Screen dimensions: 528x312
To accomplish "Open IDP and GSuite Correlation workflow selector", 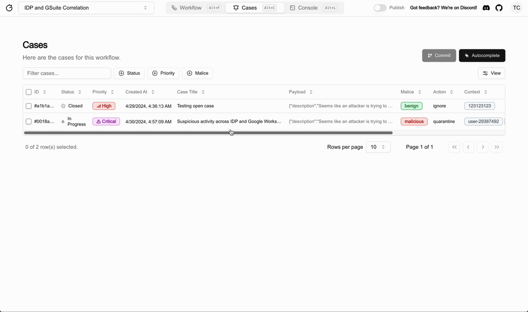I will 86,8.
